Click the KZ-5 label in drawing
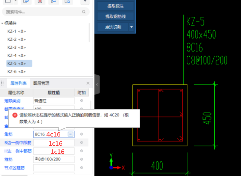Screen dimensions: 244x177 (195, 21)
